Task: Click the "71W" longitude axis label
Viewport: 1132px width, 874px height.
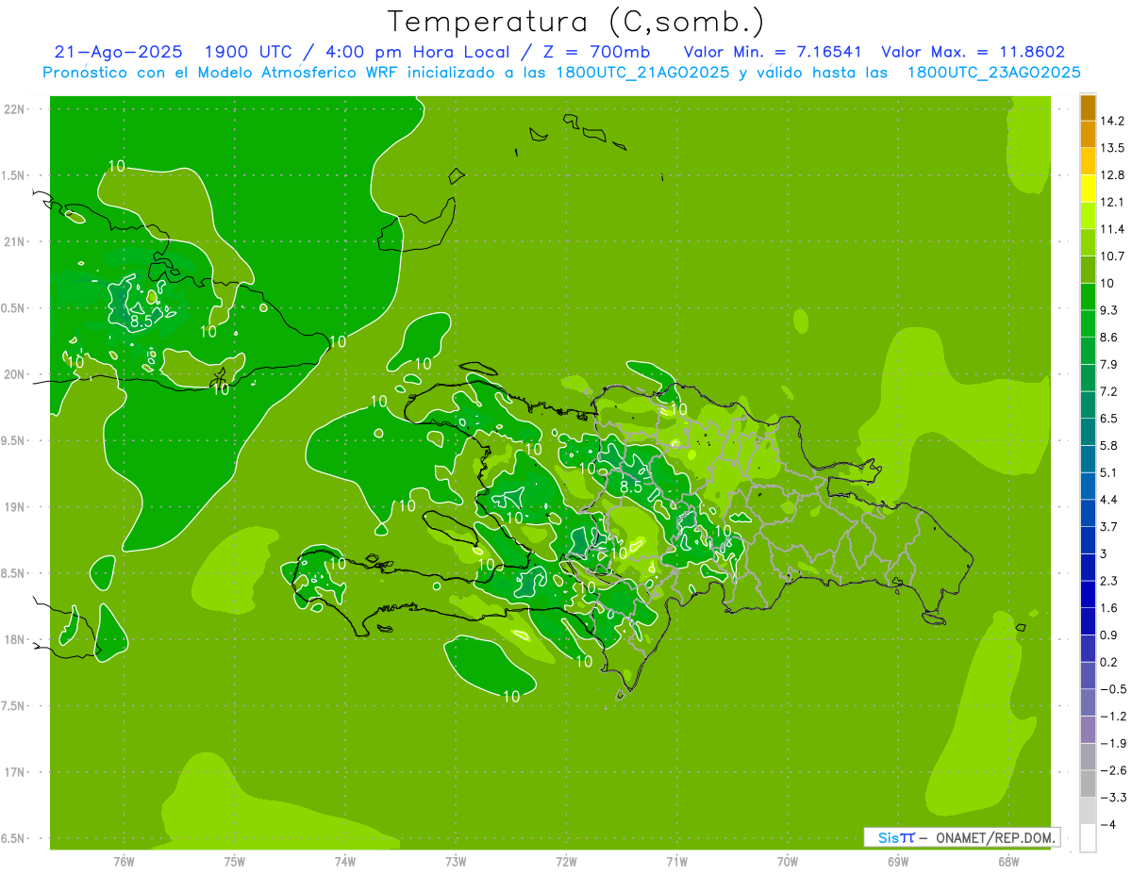Action: point(676,861)
